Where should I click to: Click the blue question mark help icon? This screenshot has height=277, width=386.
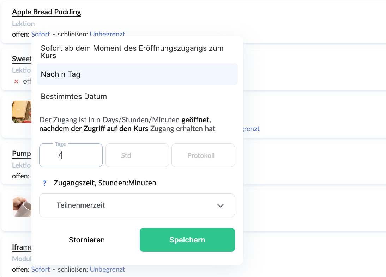click(44, 183)
